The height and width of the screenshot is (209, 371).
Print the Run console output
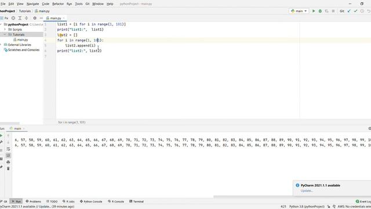tap(8, 162)
